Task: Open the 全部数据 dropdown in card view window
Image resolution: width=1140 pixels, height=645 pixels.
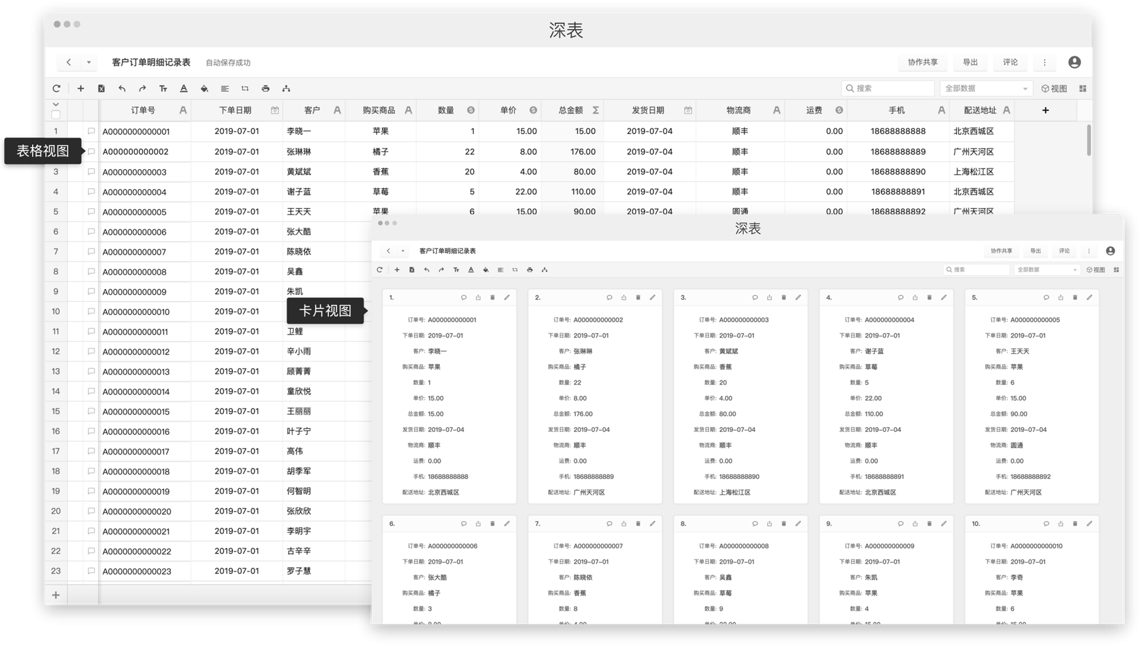Action: click(x=1047, y=270)
